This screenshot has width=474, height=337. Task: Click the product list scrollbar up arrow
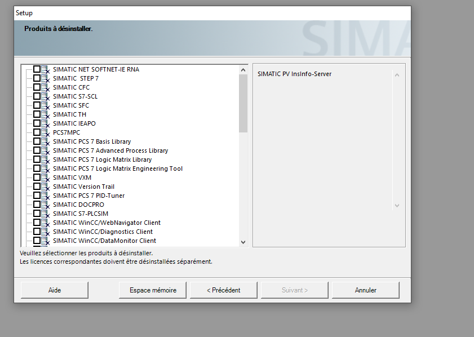point(243,69)
